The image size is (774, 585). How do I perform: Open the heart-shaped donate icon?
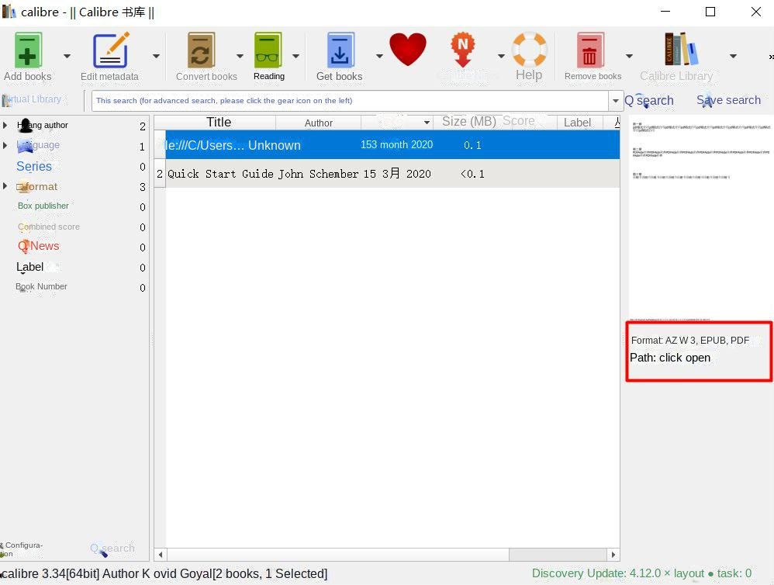click(408, 48)
